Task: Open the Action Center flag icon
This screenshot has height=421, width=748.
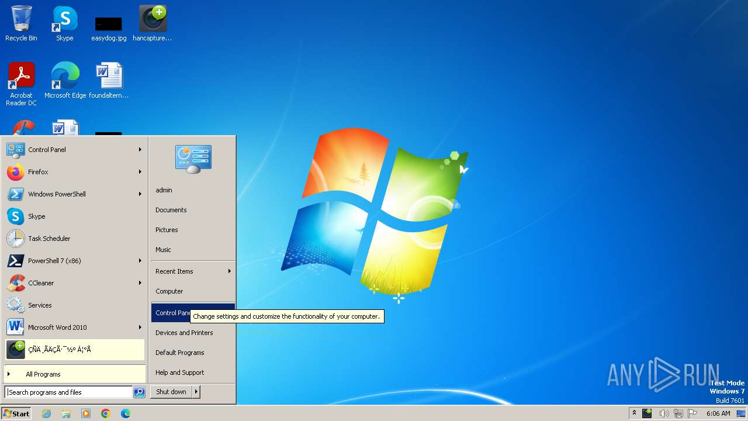Action: coord(693,413)
